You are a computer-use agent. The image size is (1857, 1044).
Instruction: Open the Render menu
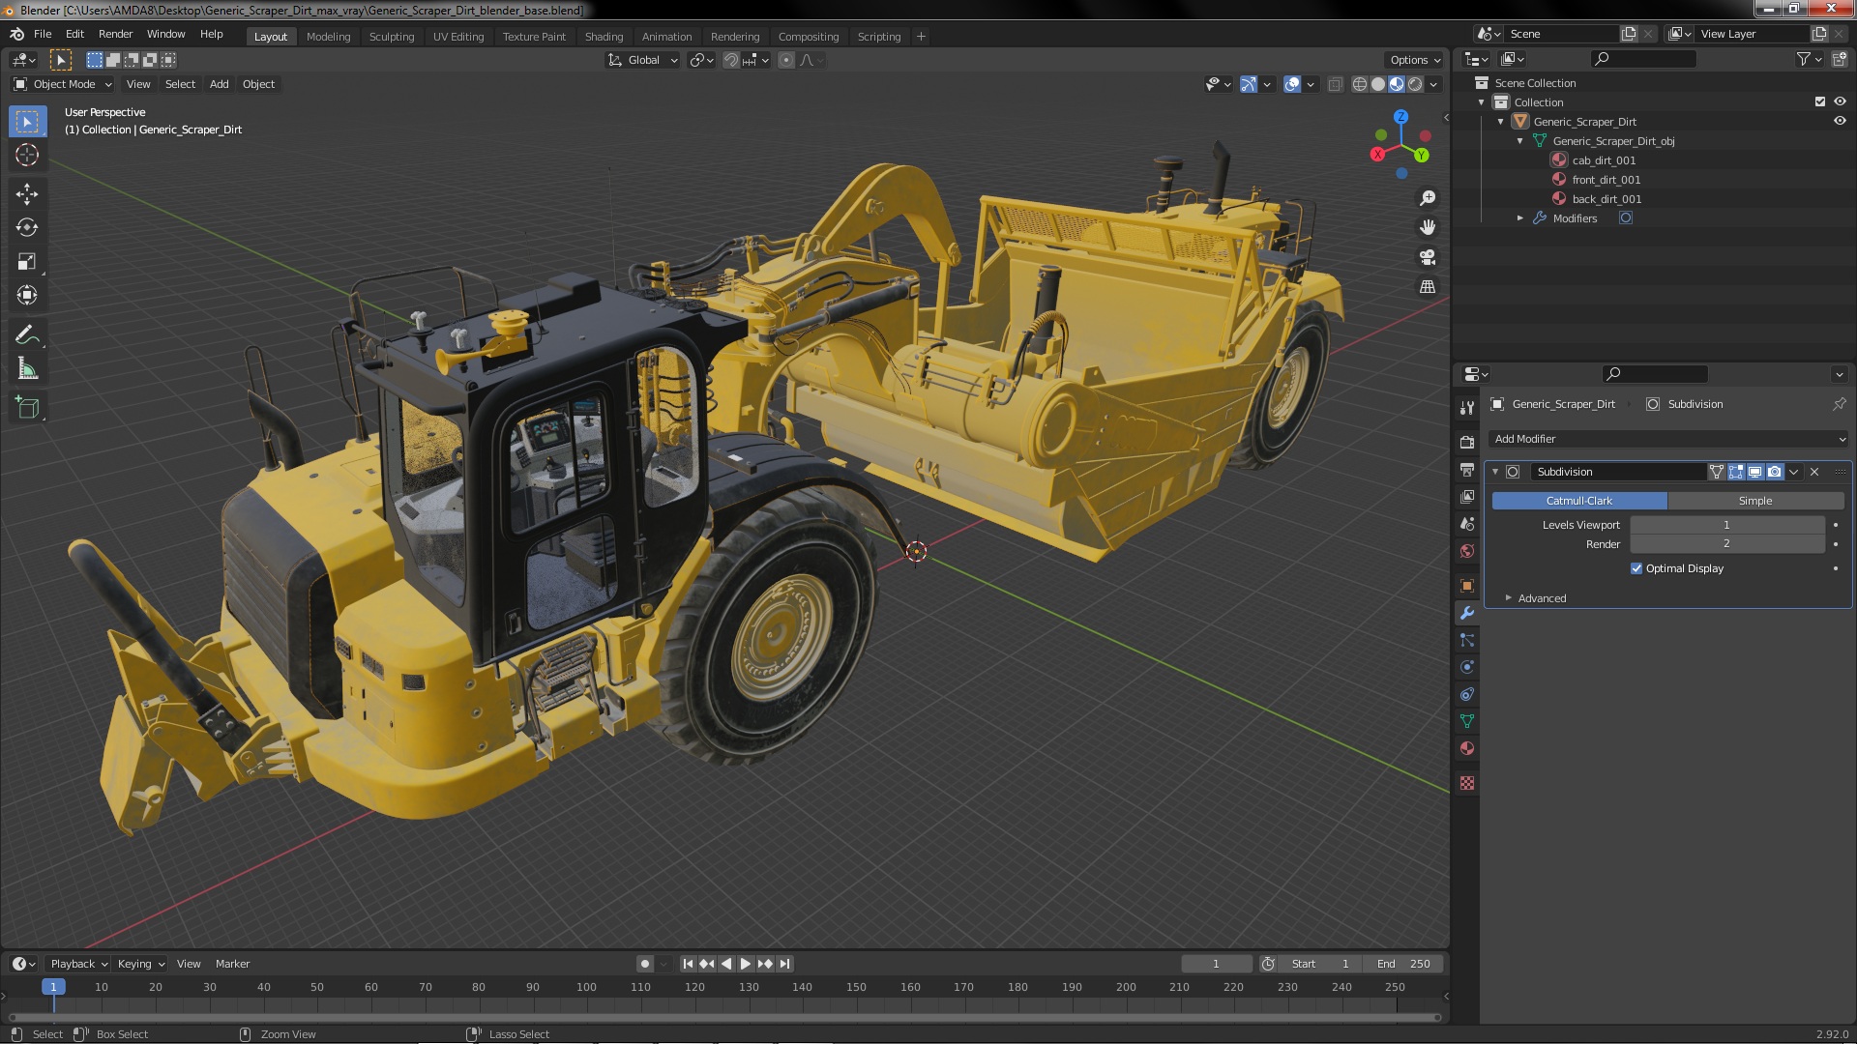point(115,34)
